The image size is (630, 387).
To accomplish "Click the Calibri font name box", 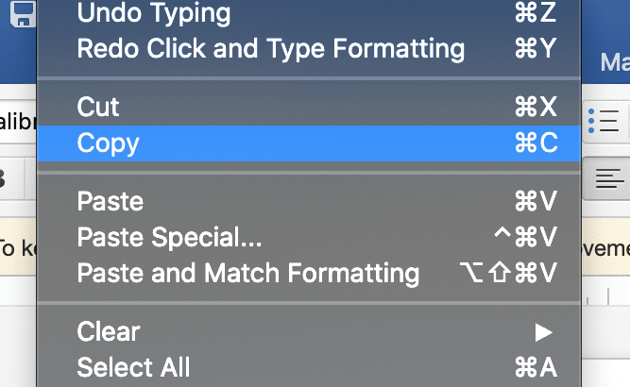I will [18, 121].
